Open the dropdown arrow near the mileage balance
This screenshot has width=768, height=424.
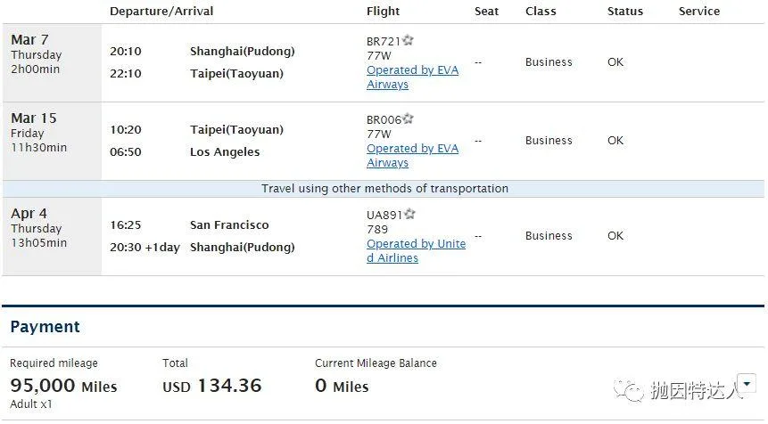pyautogui.click(x=747, y=383)
